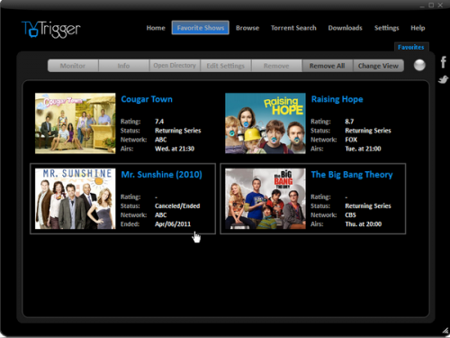The image size is (450, 338).
Task: Open the Settings page
Action: (386, 28)
